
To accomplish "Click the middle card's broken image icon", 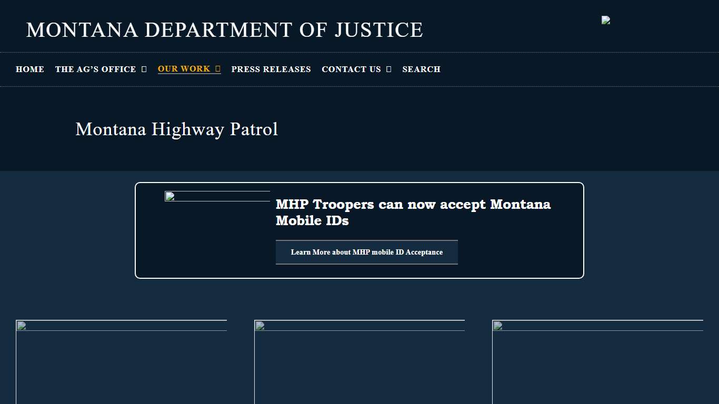I will (x=258, y=326).
